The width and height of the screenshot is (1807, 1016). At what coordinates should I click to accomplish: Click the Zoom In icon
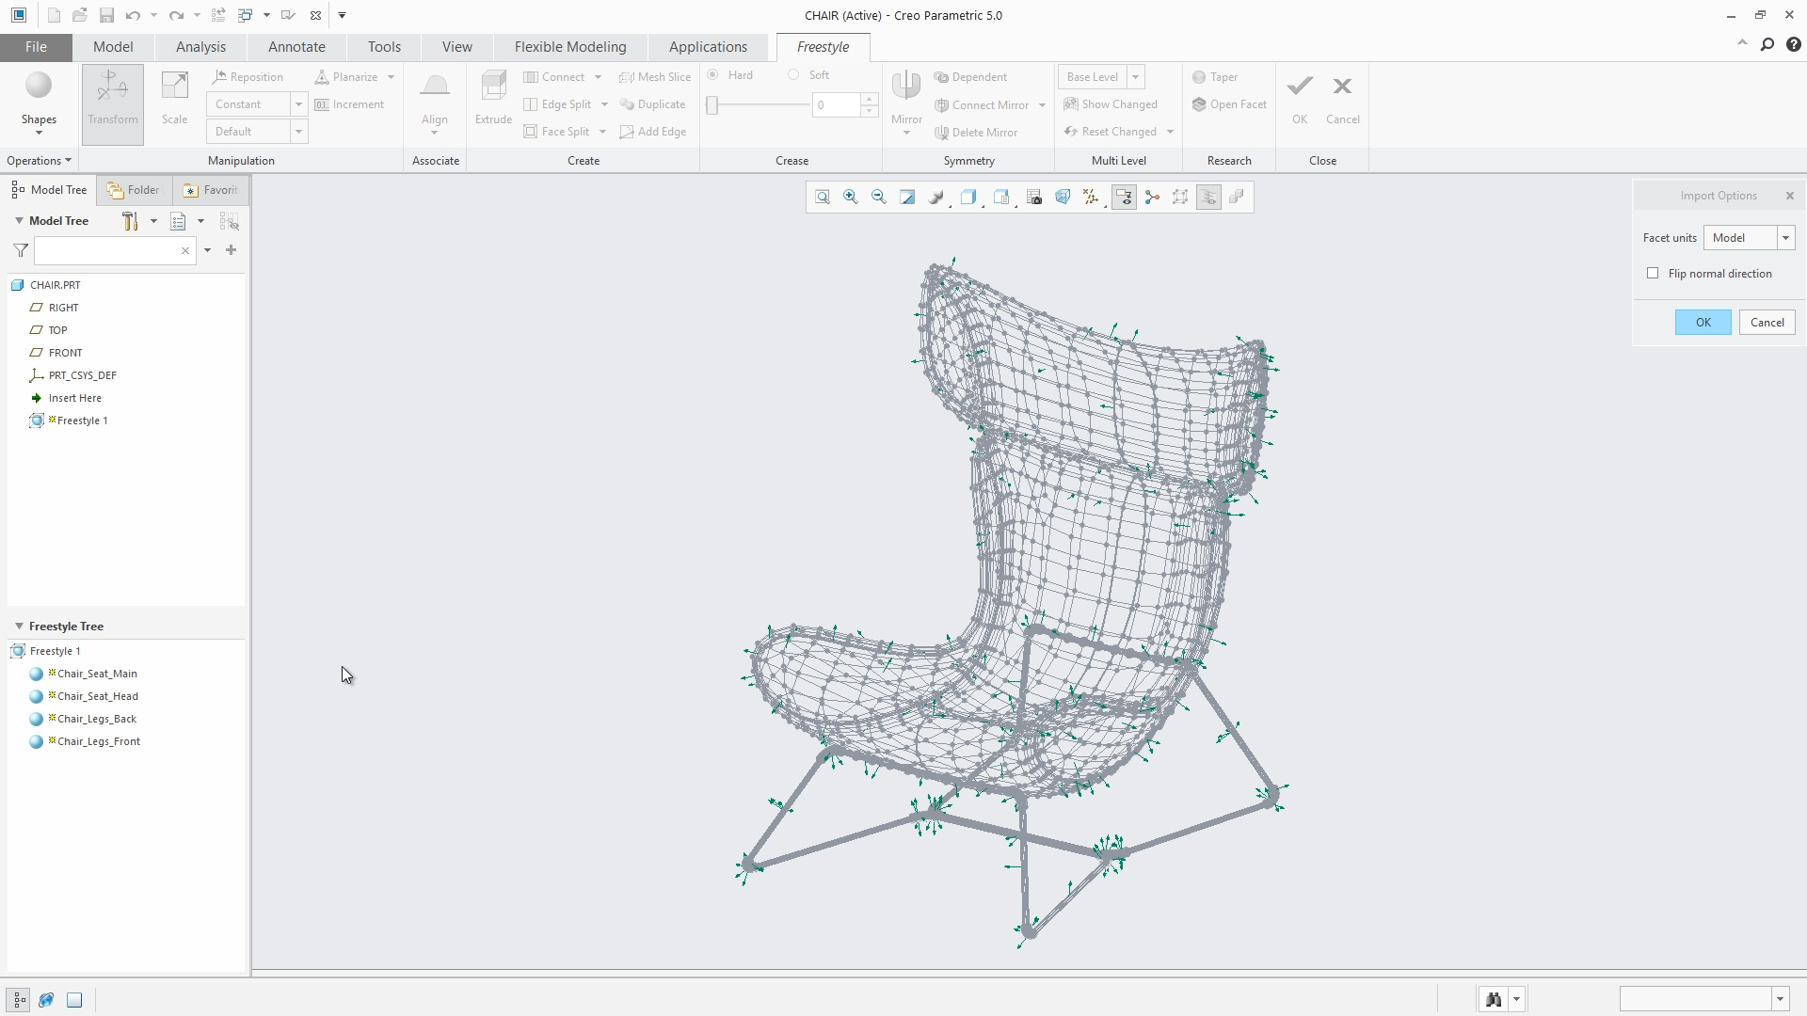tap(851, 197)
